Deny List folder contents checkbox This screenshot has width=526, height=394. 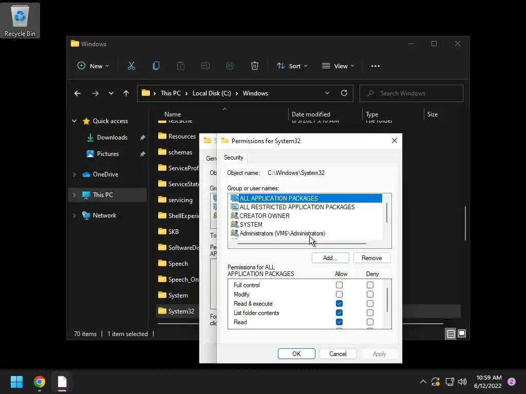[370, 313]
